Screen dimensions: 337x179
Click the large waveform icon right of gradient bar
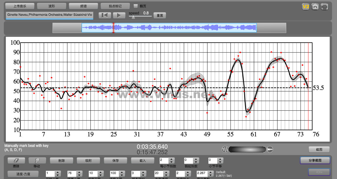coord(270,149)
